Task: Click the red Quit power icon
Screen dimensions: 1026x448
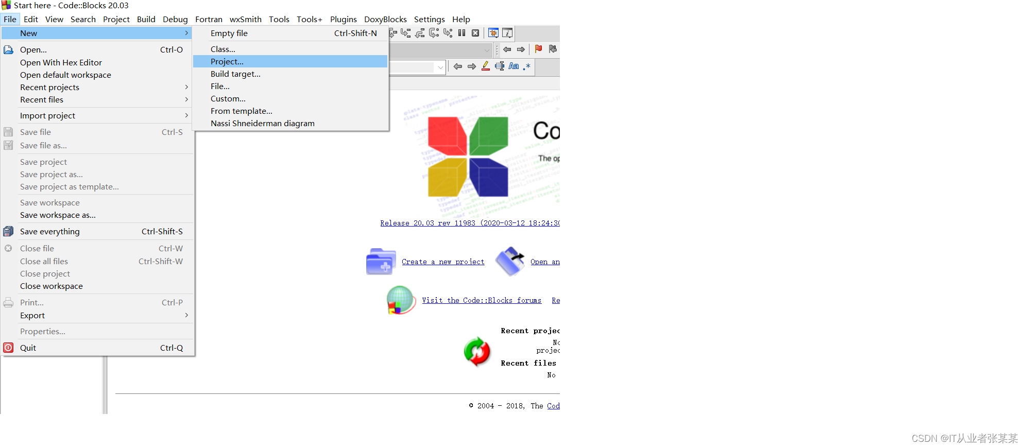Action: click(8, 348)
